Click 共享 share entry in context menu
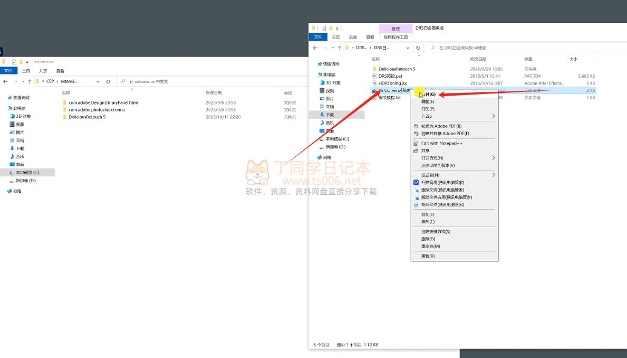Image resolution: width=627 pixels, height=358 pixels. [425, 150]
